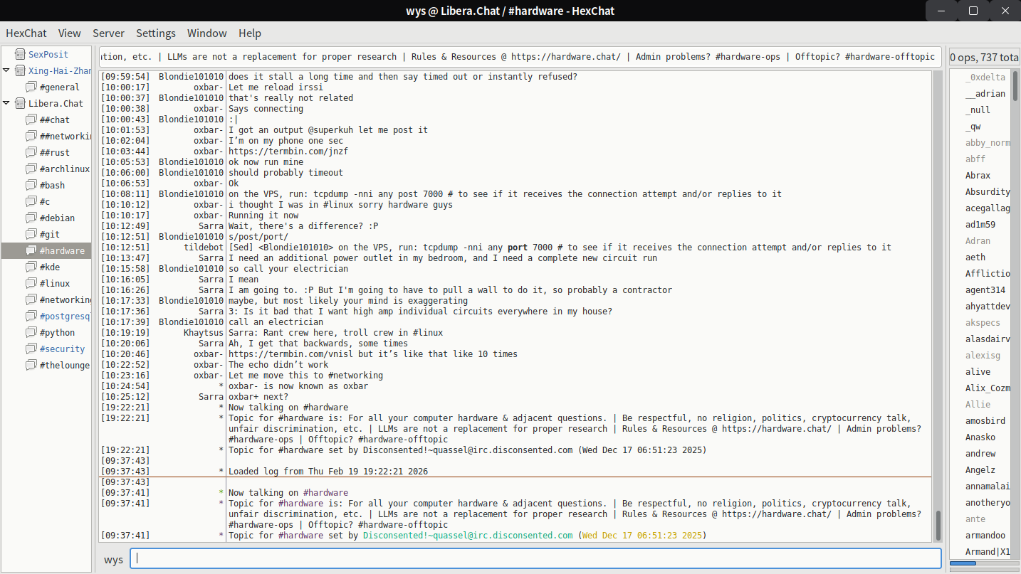Viewport: 1021px width, 574px height.
Task: Collapse the Xing-Hai-Zhan server node
Action: point(6,70)
